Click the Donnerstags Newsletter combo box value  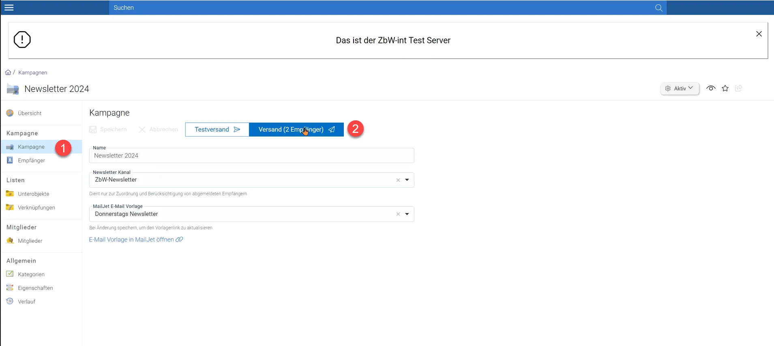point(126,214)
